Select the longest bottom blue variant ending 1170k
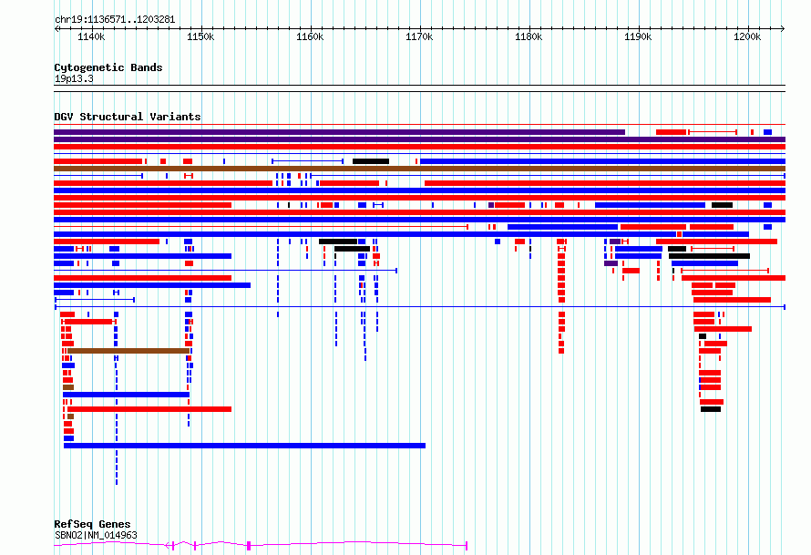Image resolution: width=811 pixels, height=555 pixels. point(244,446)
